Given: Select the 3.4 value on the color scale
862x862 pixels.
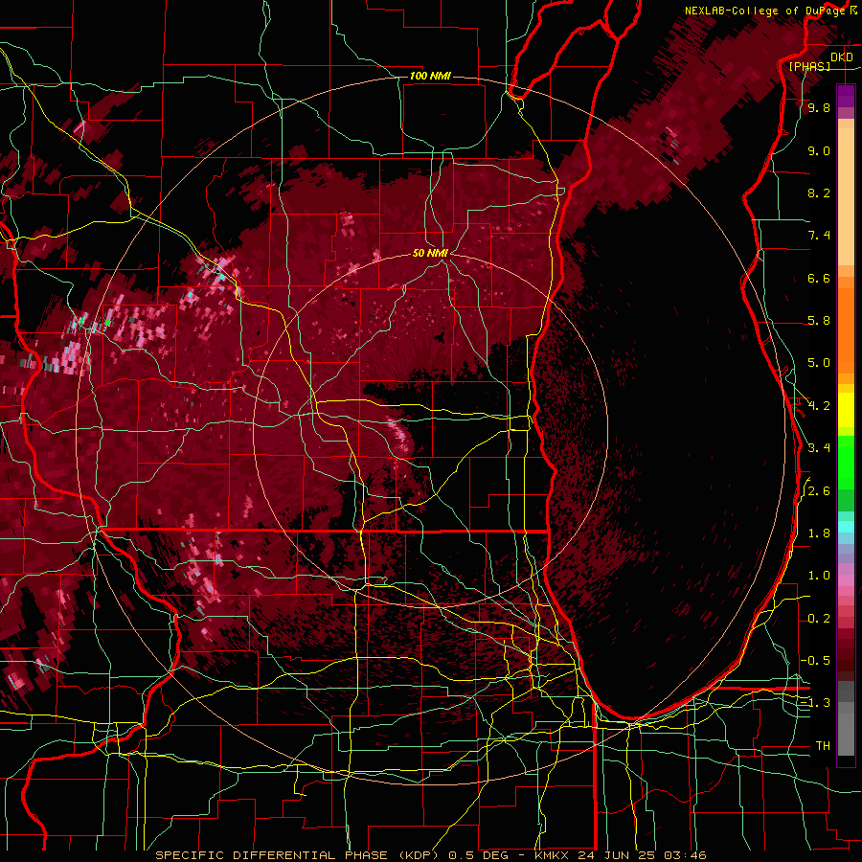Looking at the screenshot, I should pos(819,448).
